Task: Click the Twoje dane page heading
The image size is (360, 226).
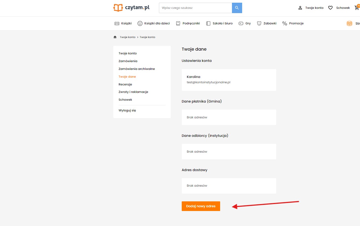Action: (194, 49)
